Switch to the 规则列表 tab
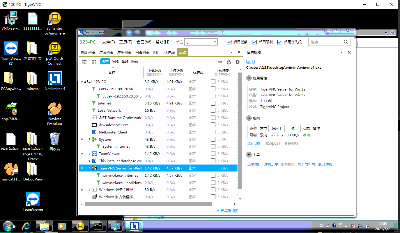Screen dimensions: 400x233 [x=88, y=53]
